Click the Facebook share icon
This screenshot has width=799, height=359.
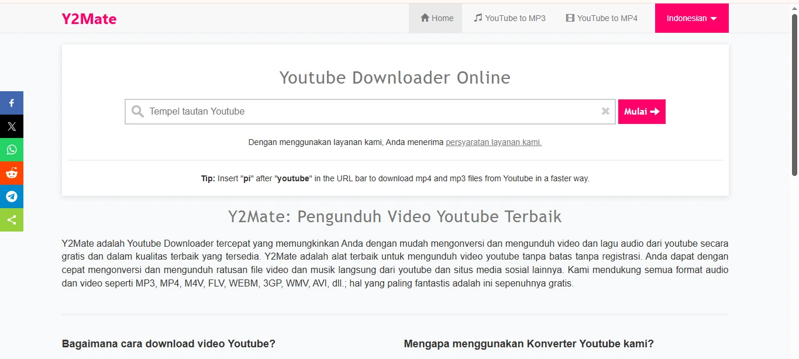pyautogui.click(x=12, y=103)
